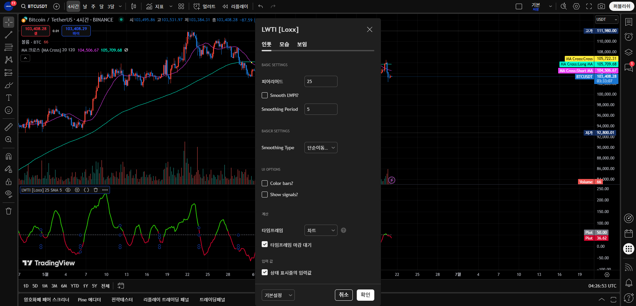Select the ruler measure tool
Image resolution: width=636 pixels, height=306 pixels.
pos(9,127)
